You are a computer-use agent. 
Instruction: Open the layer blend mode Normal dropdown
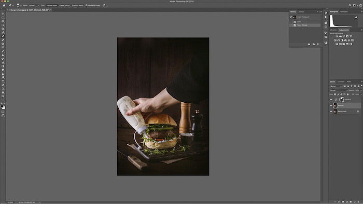339,90
